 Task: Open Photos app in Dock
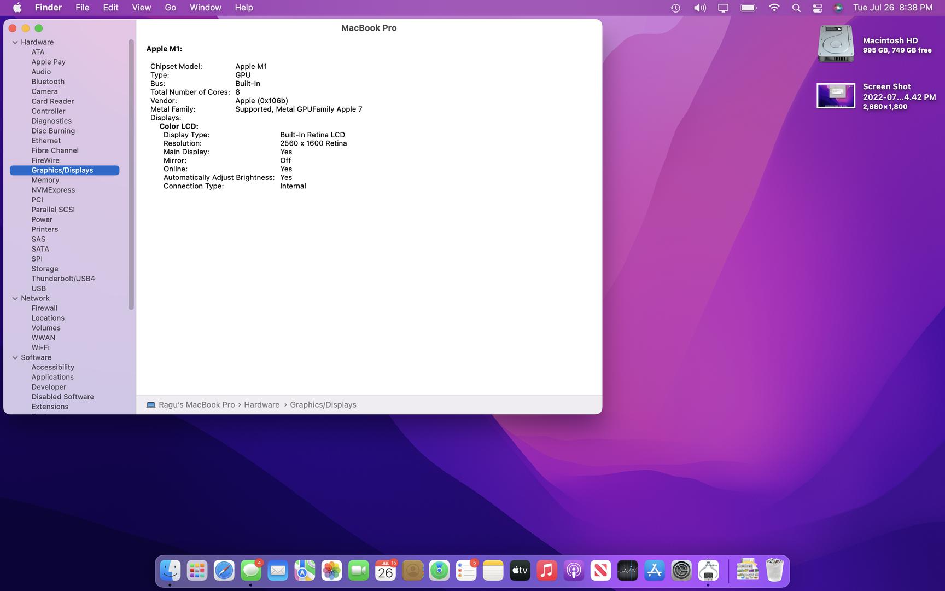pos(331,571)
